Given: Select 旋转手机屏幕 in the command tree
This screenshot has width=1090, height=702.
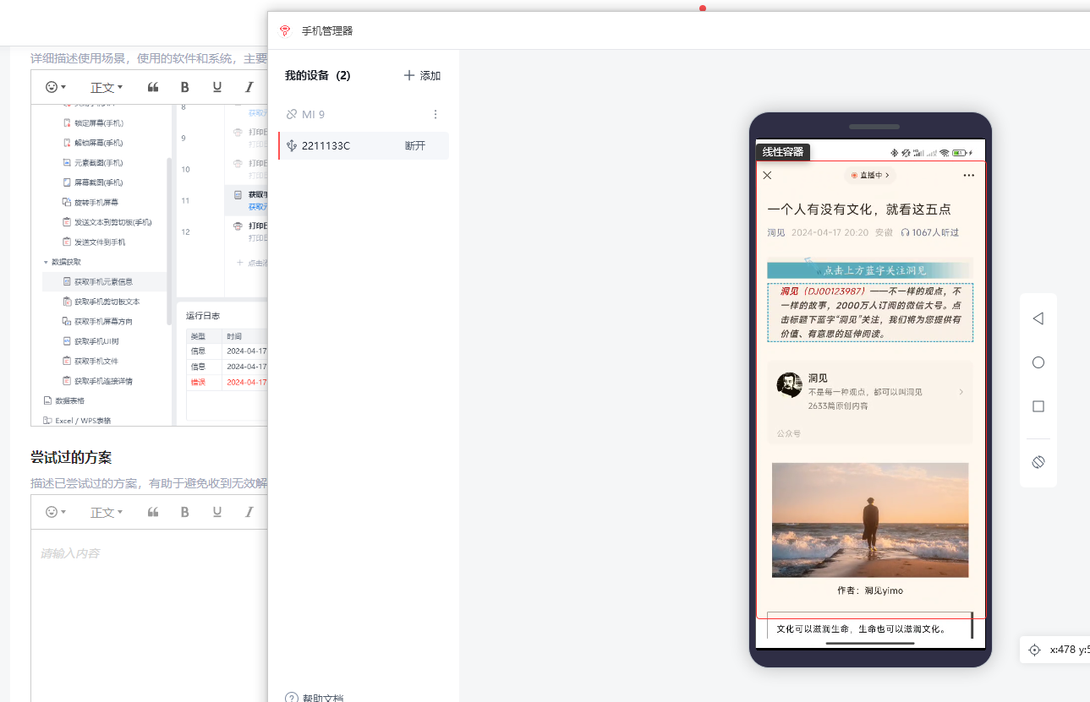Looking at the screenshot, I should (90, 203).
